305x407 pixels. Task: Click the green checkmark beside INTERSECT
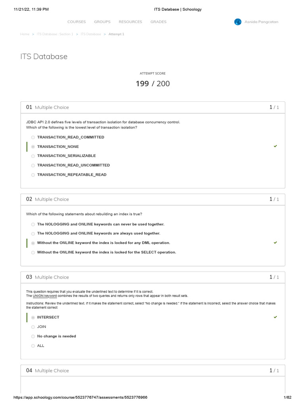pyautogui.click(x=275, y=317)
